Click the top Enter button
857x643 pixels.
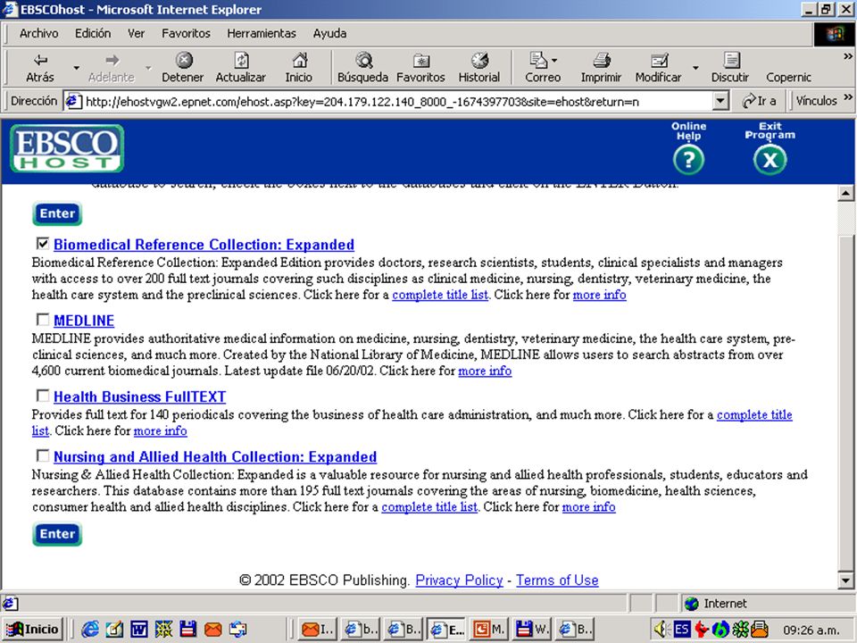point(57,213)
